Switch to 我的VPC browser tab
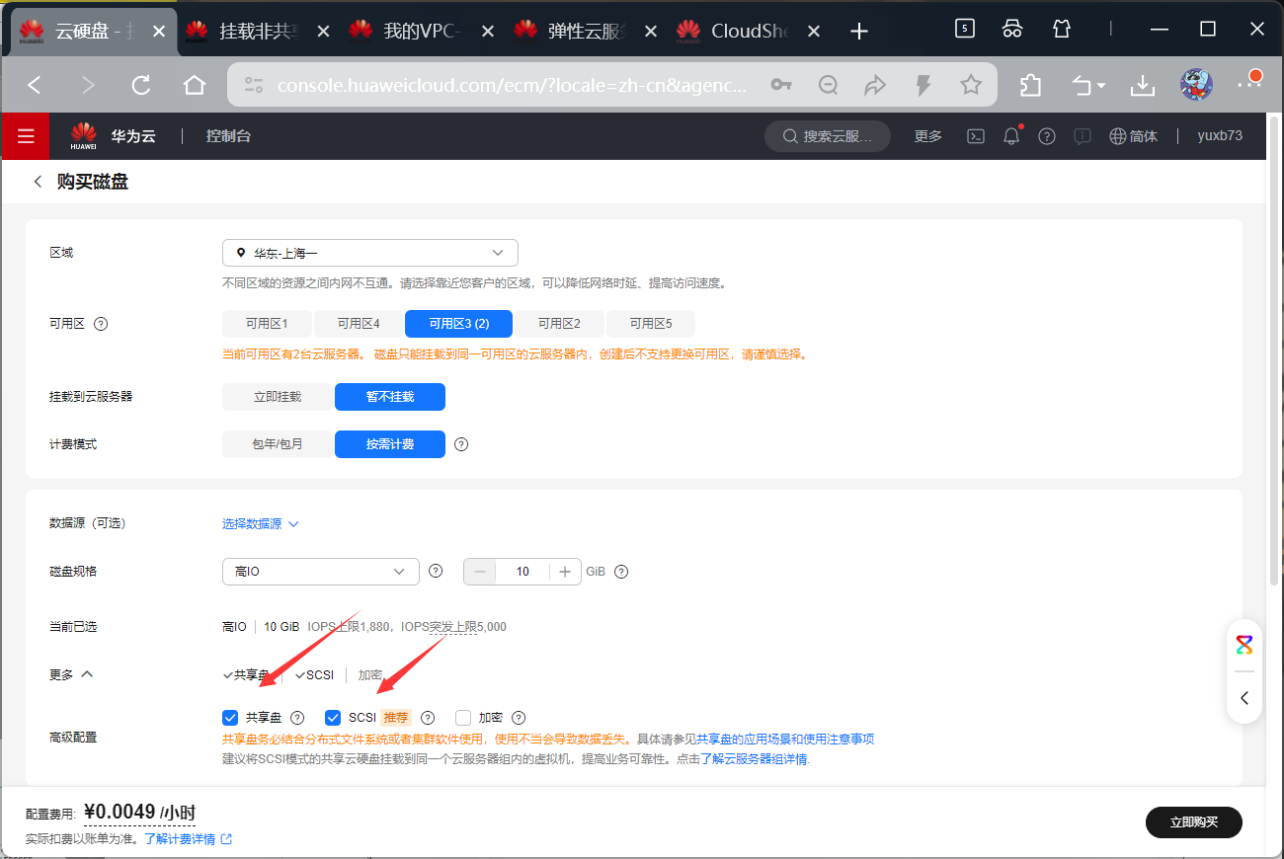This screenshot has height=859, width=1284. (x=421, y=31)
